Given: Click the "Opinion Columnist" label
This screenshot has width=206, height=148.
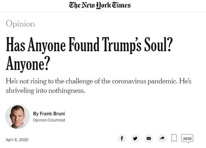Looking at the screenshot, I should [x=49, y=120].
